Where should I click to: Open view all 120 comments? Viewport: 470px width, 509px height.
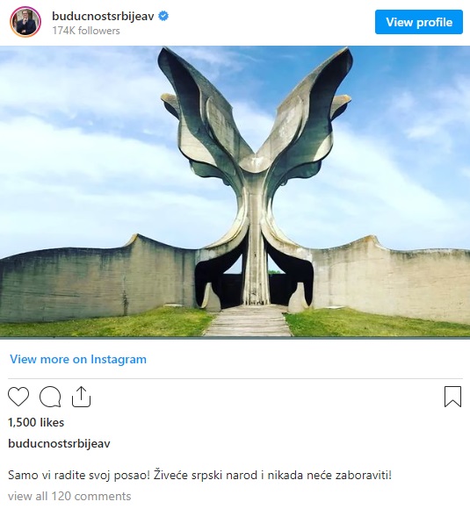tap(69, 496)
